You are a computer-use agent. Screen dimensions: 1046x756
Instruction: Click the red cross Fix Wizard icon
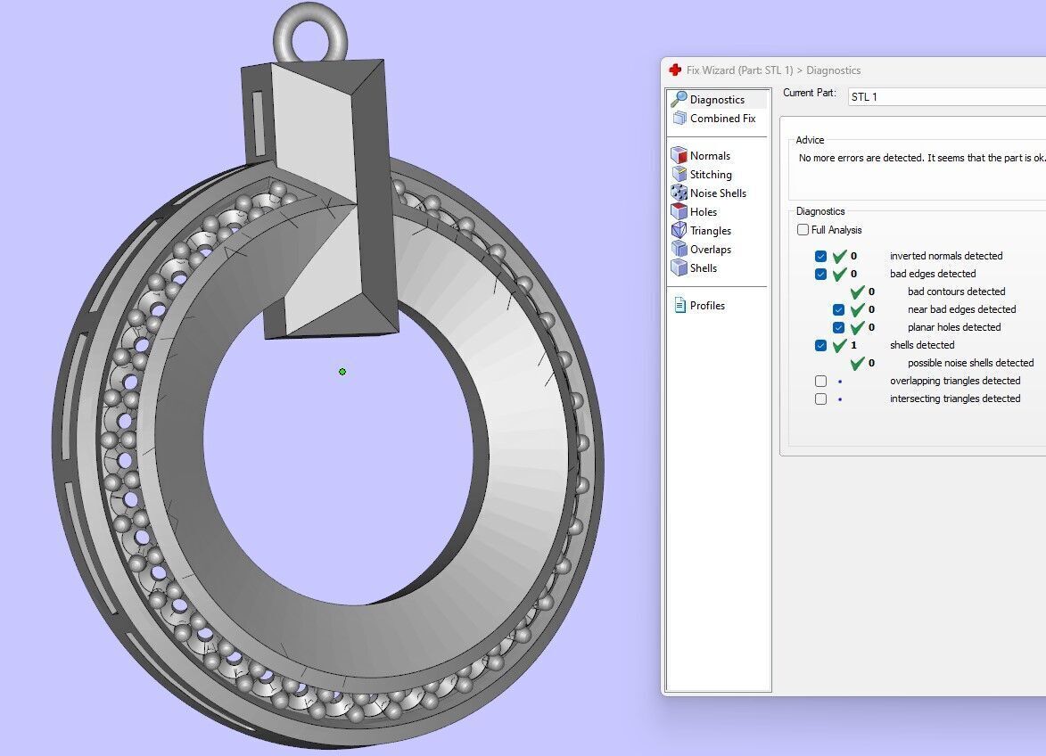[x=675, y=70]
